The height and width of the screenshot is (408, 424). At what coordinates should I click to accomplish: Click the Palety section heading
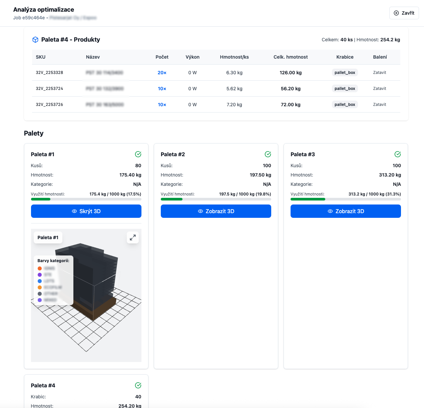coord(34,133)
